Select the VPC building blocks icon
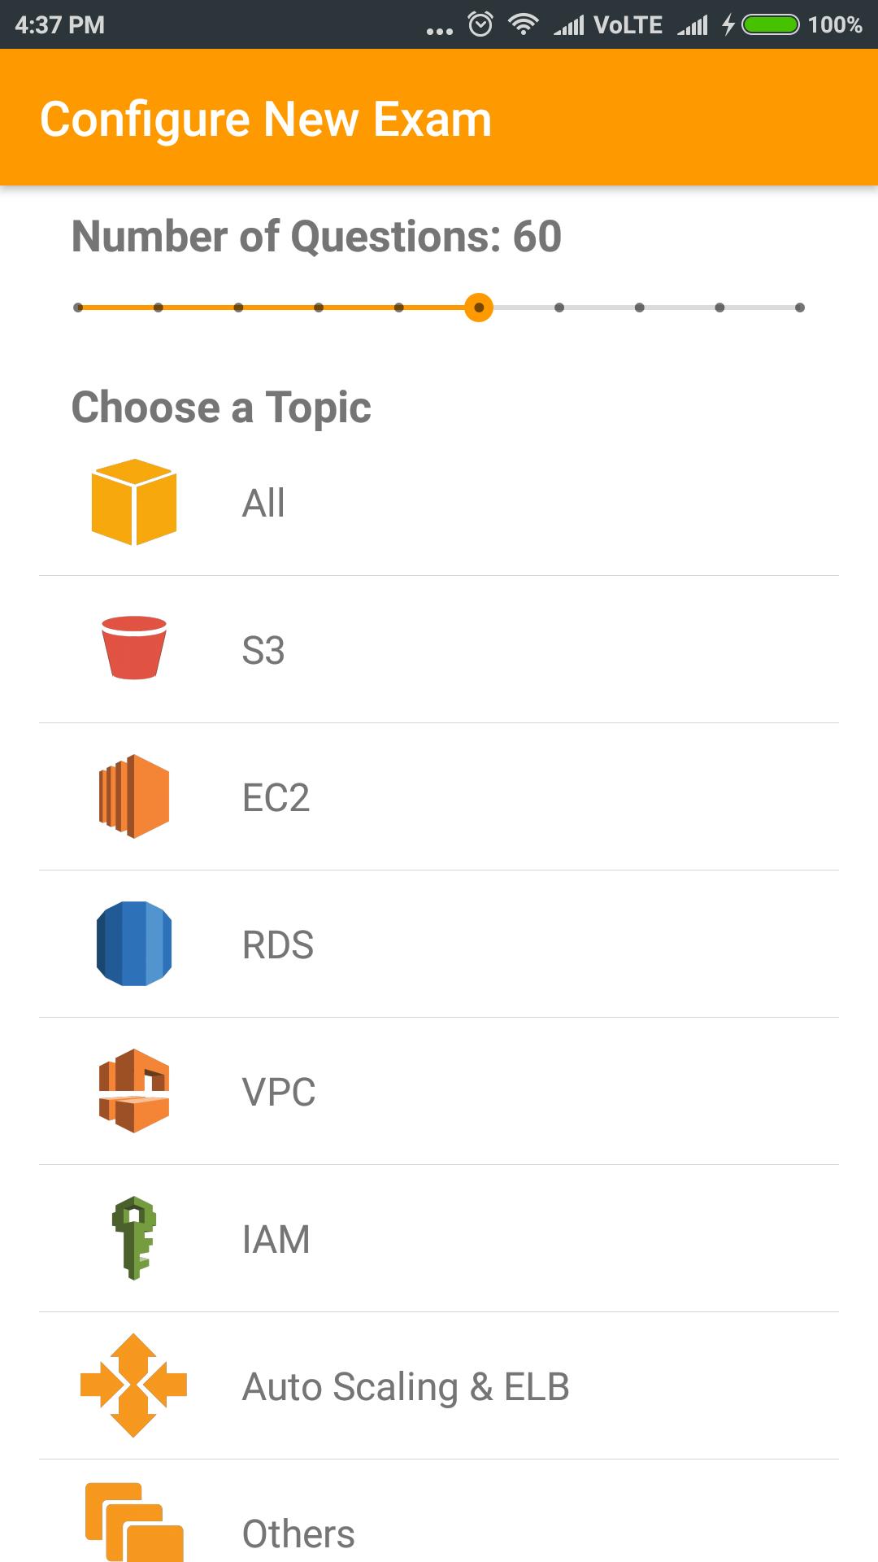This screenshot has height=1562, width=878. (x=134, y=1091)
